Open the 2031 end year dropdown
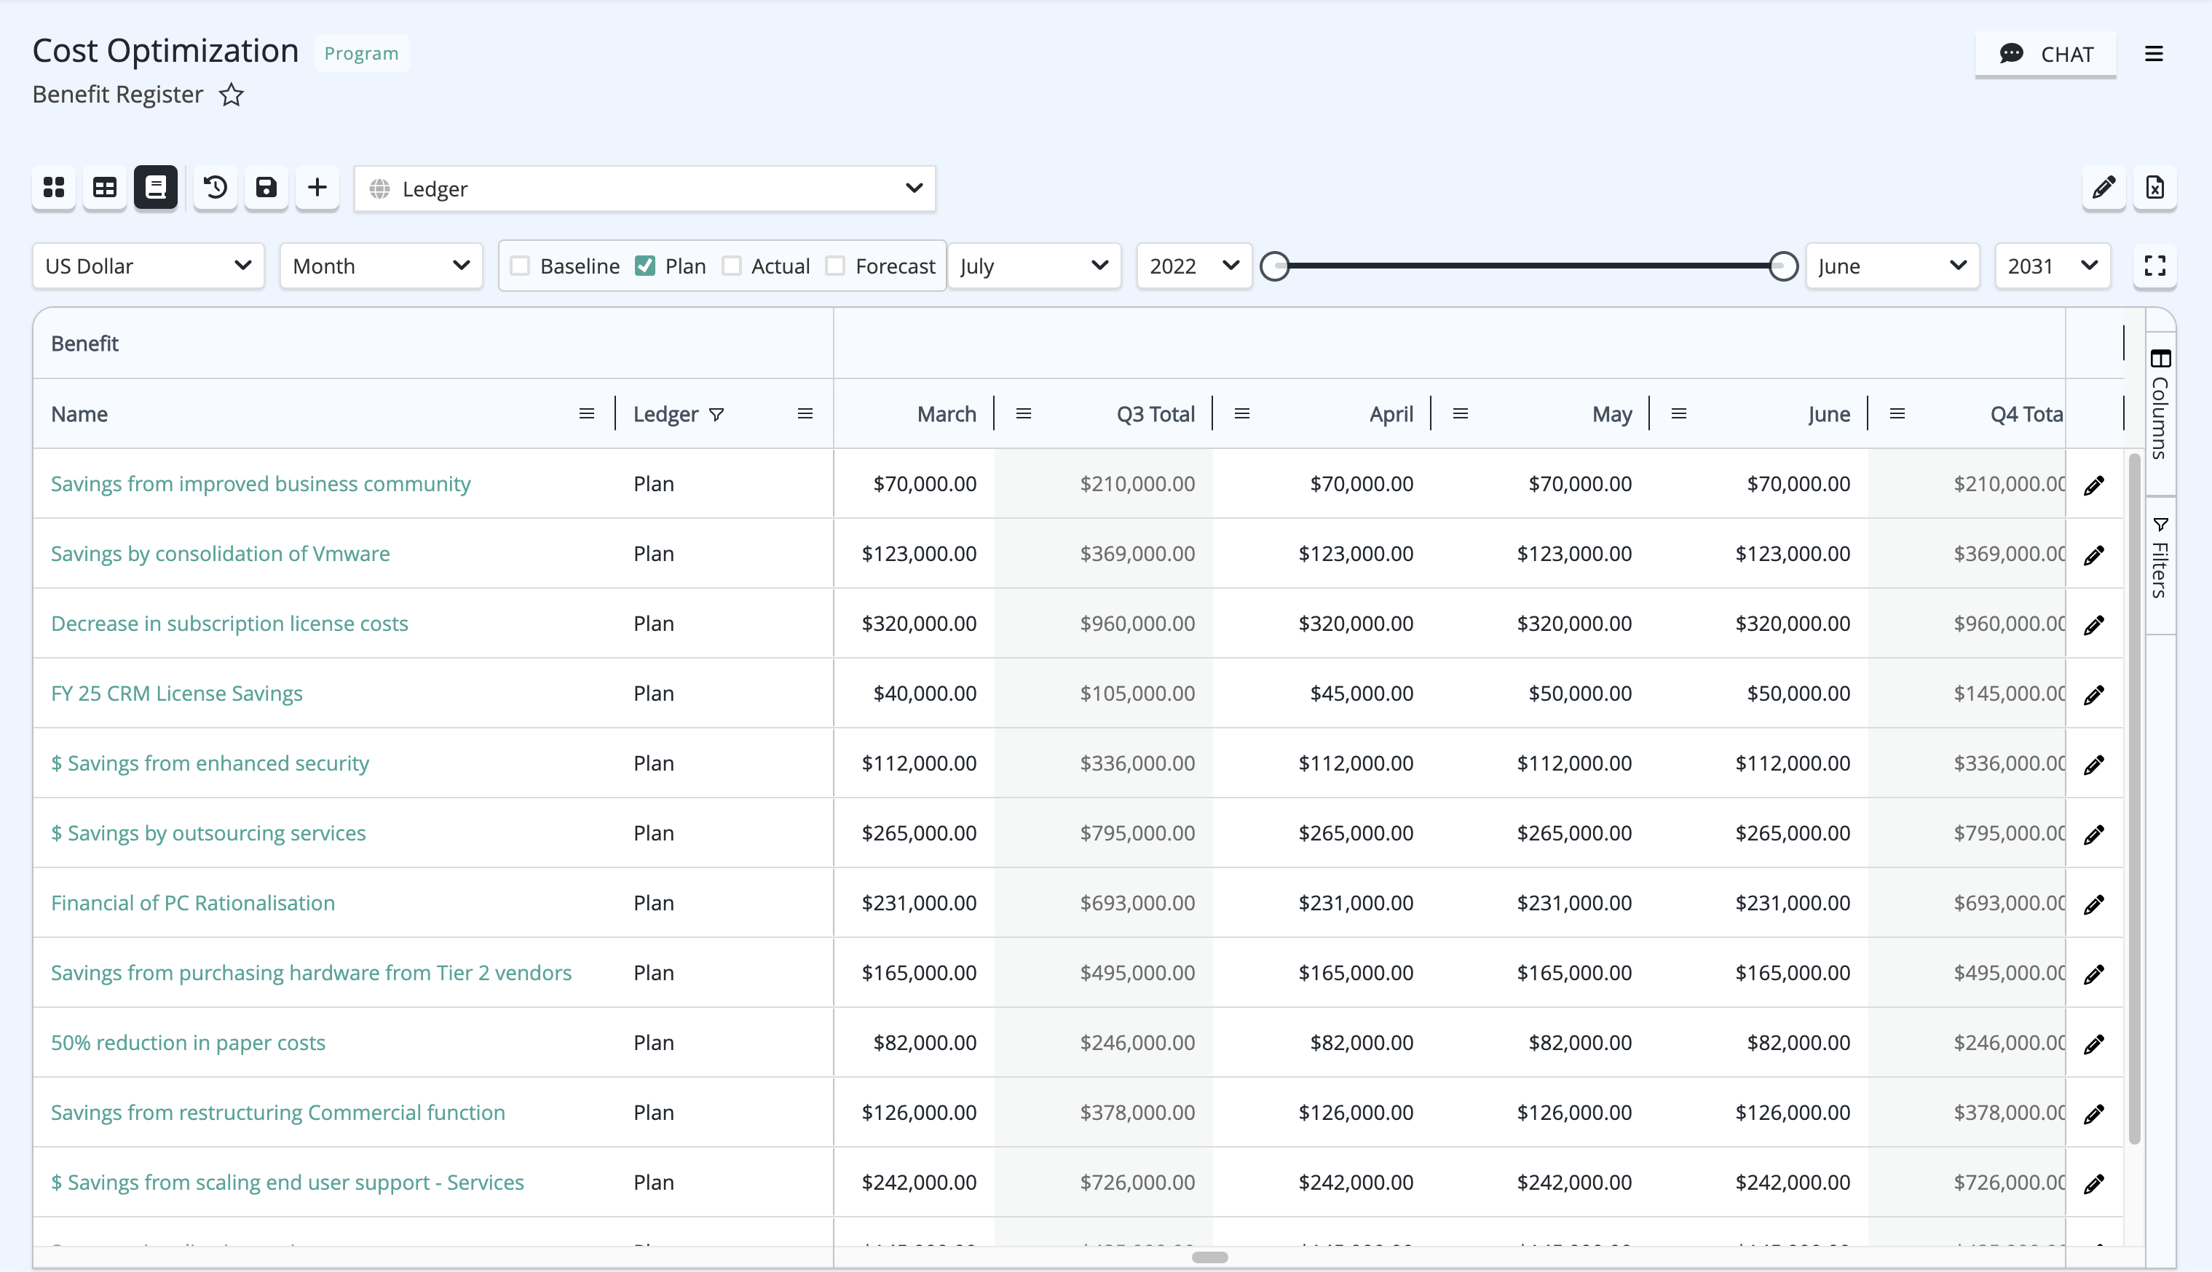 [2053, 266]
